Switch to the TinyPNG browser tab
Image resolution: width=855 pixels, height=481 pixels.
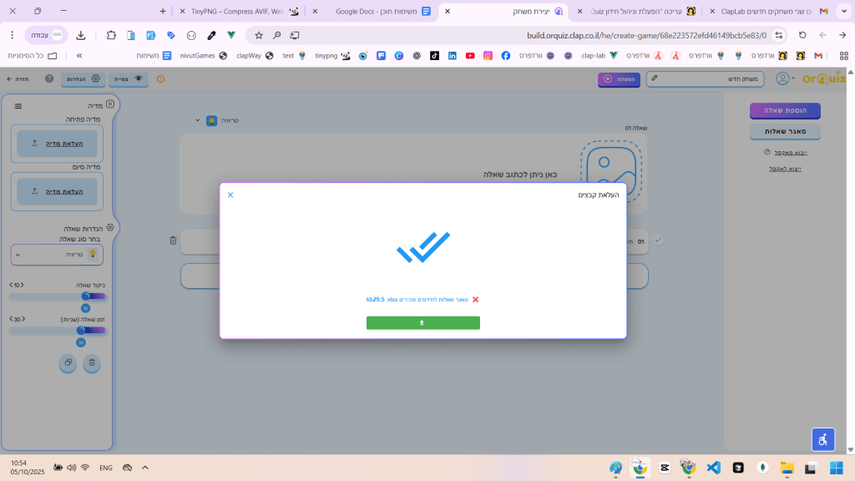(238, 12)
